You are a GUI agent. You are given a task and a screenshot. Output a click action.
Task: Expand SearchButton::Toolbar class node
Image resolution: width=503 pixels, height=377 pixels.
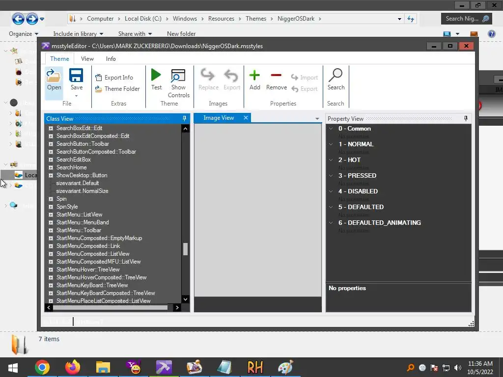51,144
